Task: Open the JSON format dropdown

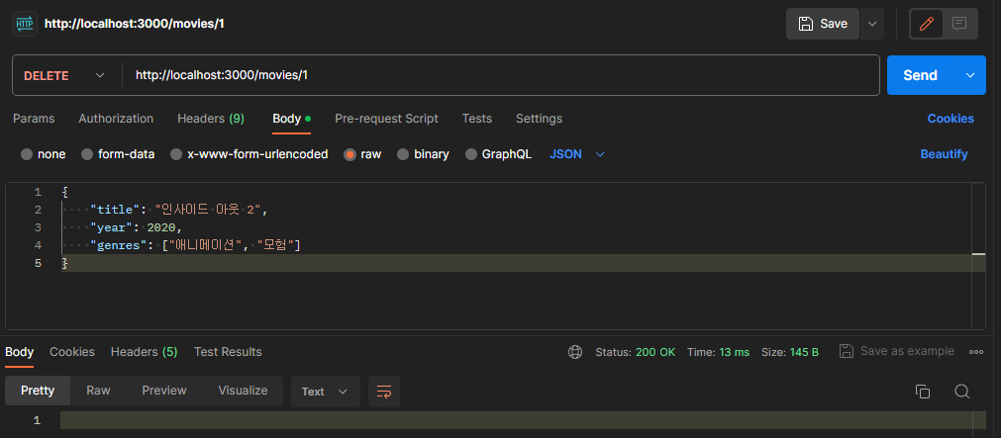Action: [577, 154]
